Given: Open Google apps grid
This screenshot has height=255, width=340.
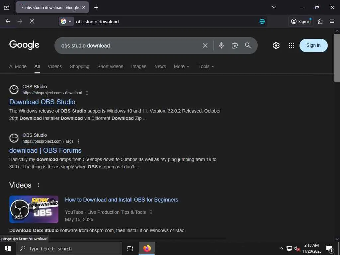Looking at the screenshot, I should tap(292, 45).
